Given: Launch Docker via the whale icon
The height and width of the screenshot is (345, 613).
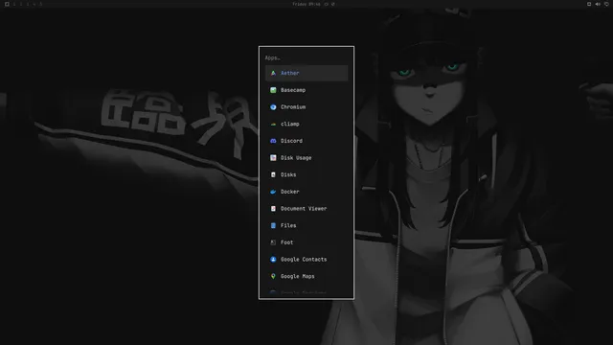Looking at the screenshot, I should (x=273, y=192).
